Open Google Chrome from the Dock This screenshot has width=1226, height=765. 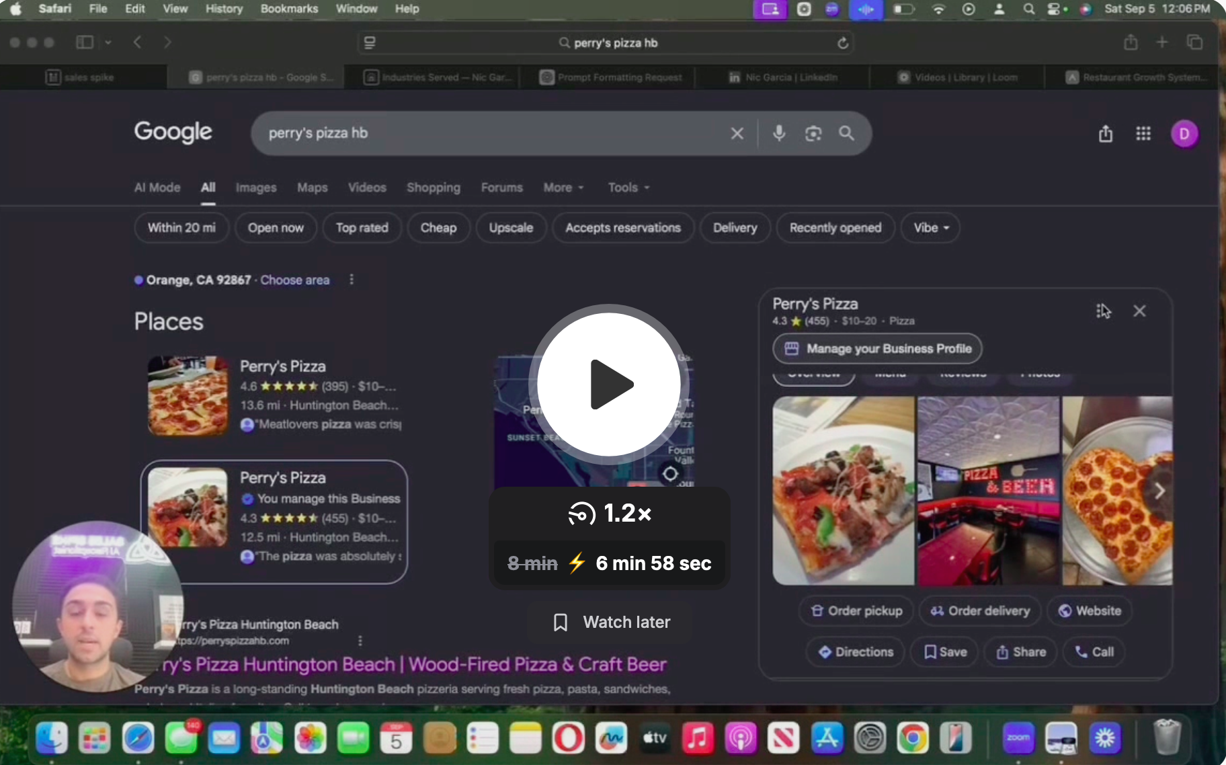pos(913,738)
